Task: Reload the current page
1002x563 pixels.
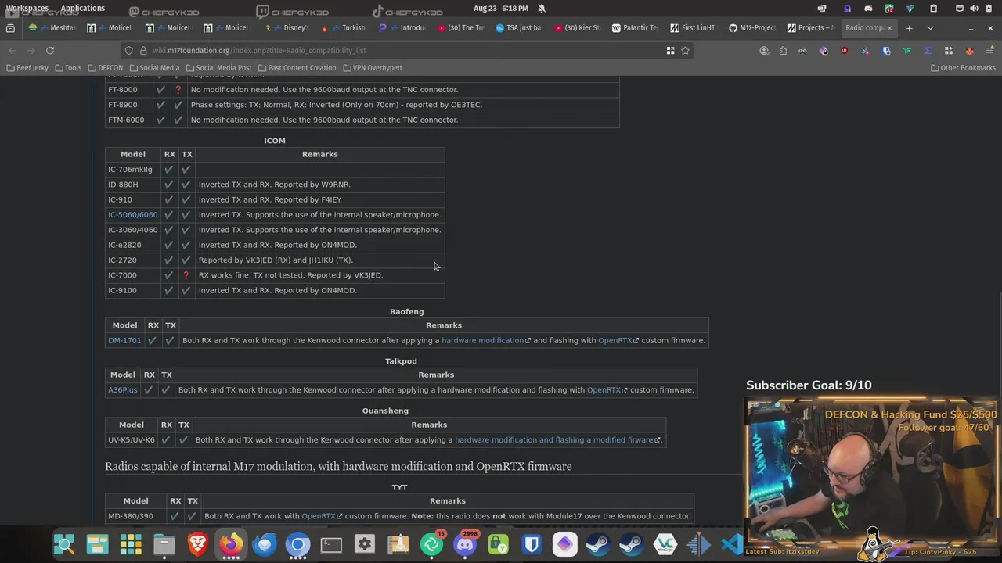Action: [50, 50]
